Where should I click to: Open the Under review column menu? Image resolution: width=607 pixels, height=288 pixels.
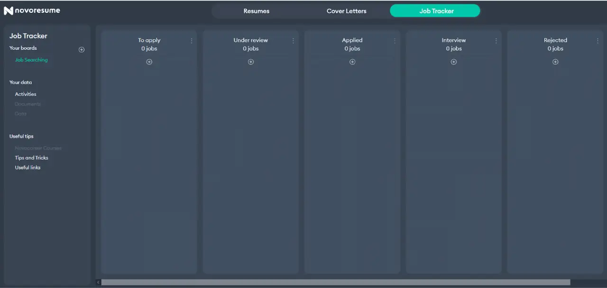(293, 41)
